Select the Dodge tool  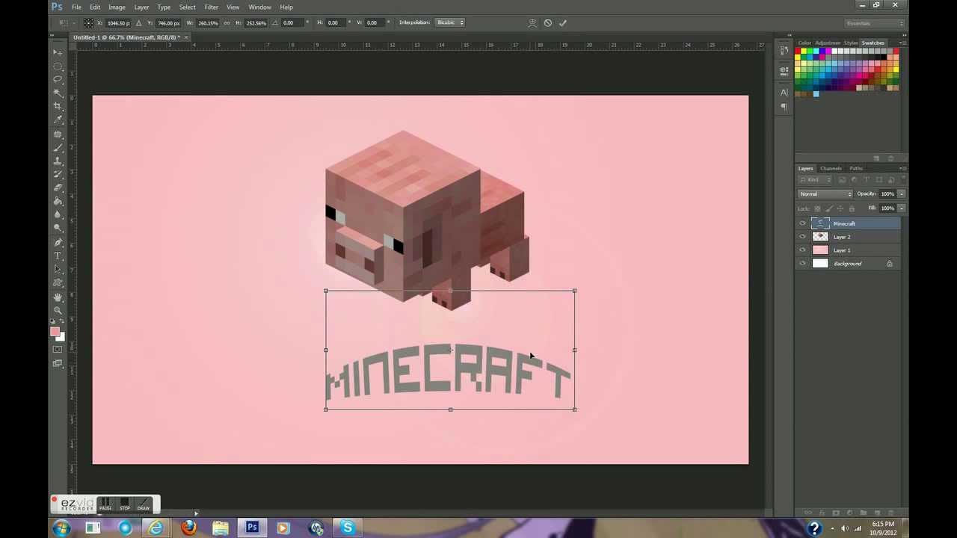[58, 228]
